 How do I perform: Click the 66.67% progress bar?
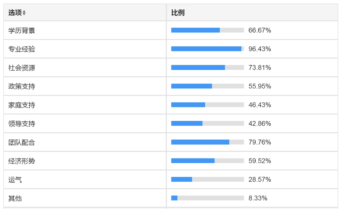(x=207, y=30)
